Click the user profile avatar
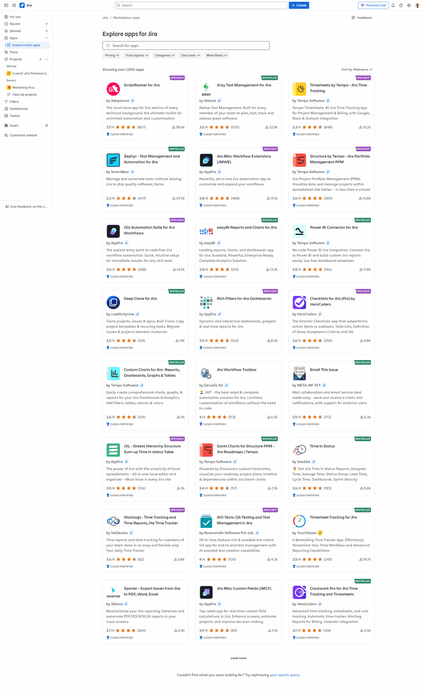 click(417, 5)
